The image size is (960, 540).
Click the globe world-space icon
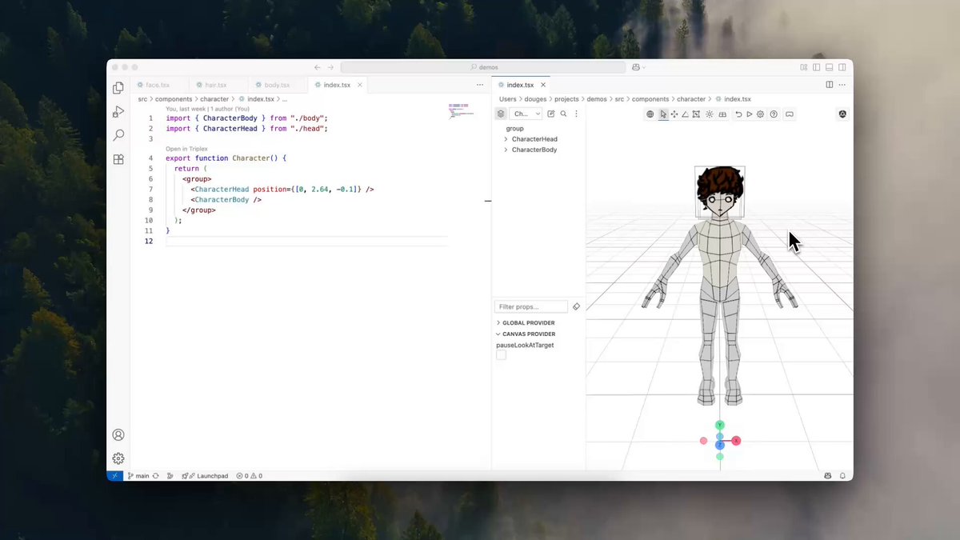(x=650, y=114)
